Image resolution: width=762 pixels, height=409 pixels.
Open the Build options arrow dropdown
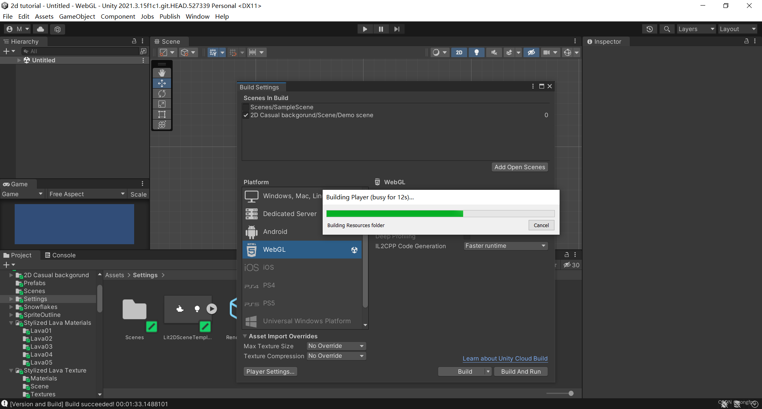488,372
